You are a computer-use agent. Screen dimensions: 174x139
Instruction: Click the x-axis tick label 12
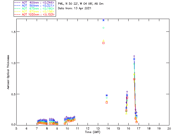point(88,128)
